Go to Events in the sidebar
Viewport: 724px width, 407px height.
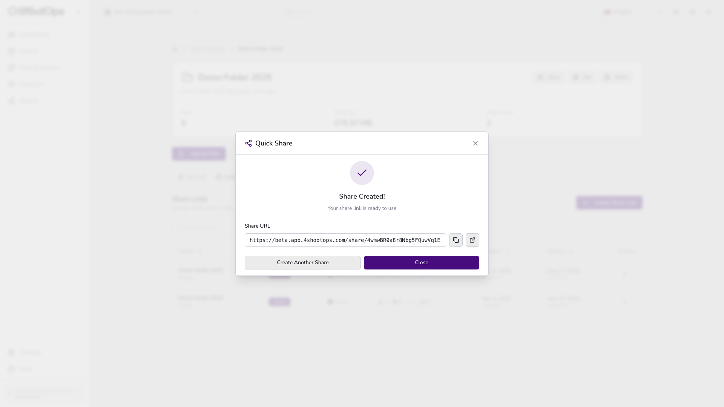(28, 51)
